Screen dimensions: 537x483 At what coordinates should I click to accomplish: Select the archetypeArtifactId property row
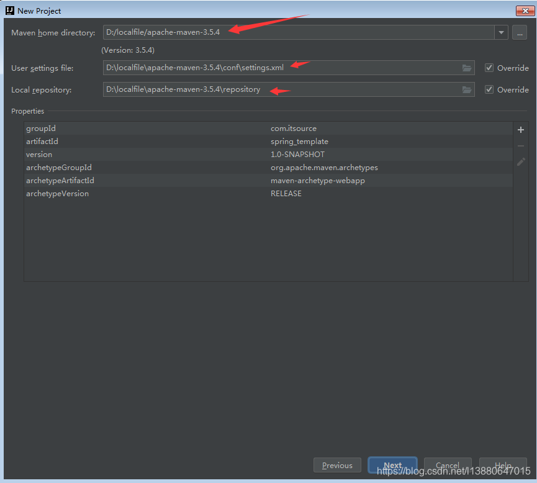(268, 181)
